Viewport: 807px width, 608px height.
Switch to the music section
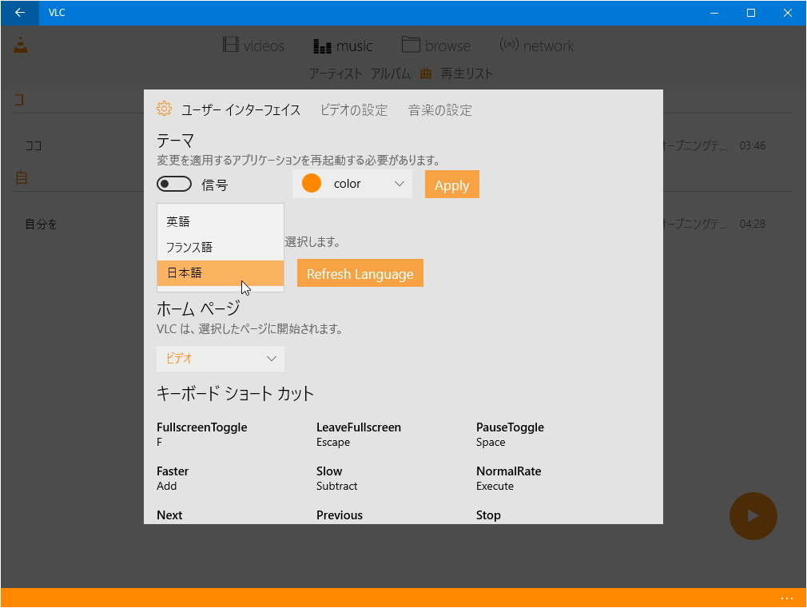point(344,46)
